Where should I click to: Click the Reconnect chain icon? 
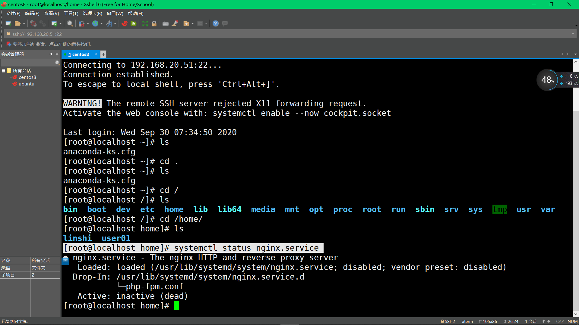(43, 23)
